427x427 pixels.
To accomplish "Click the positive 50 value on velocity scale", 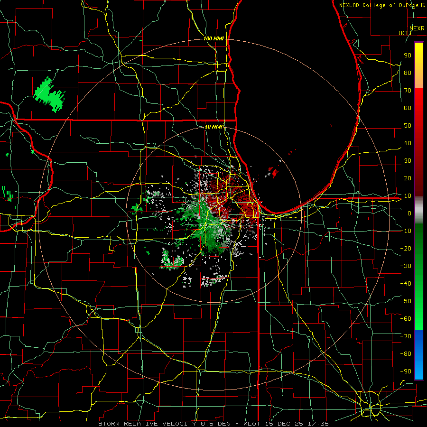I will point(408,126).
